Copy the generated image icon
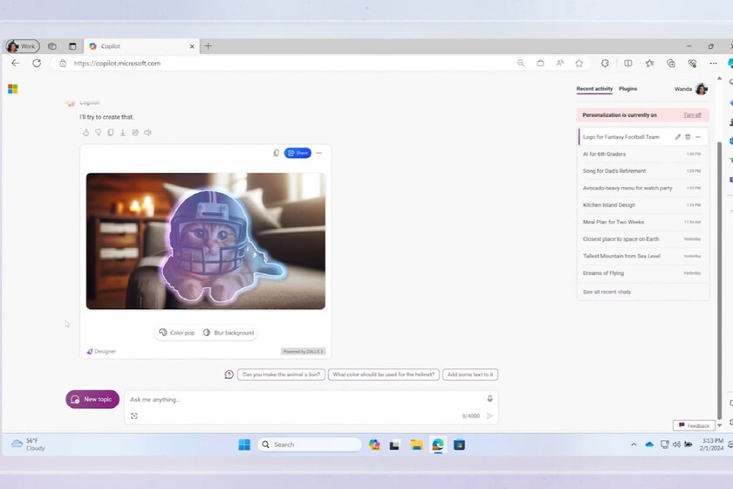 point(277,153)
